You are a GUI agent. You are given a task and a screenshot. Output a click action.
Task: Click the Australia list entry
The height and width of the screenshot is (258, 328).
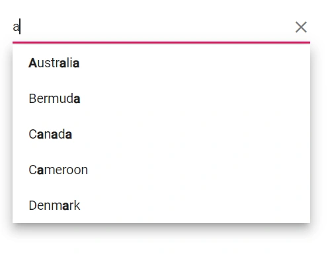coord(161,63)
